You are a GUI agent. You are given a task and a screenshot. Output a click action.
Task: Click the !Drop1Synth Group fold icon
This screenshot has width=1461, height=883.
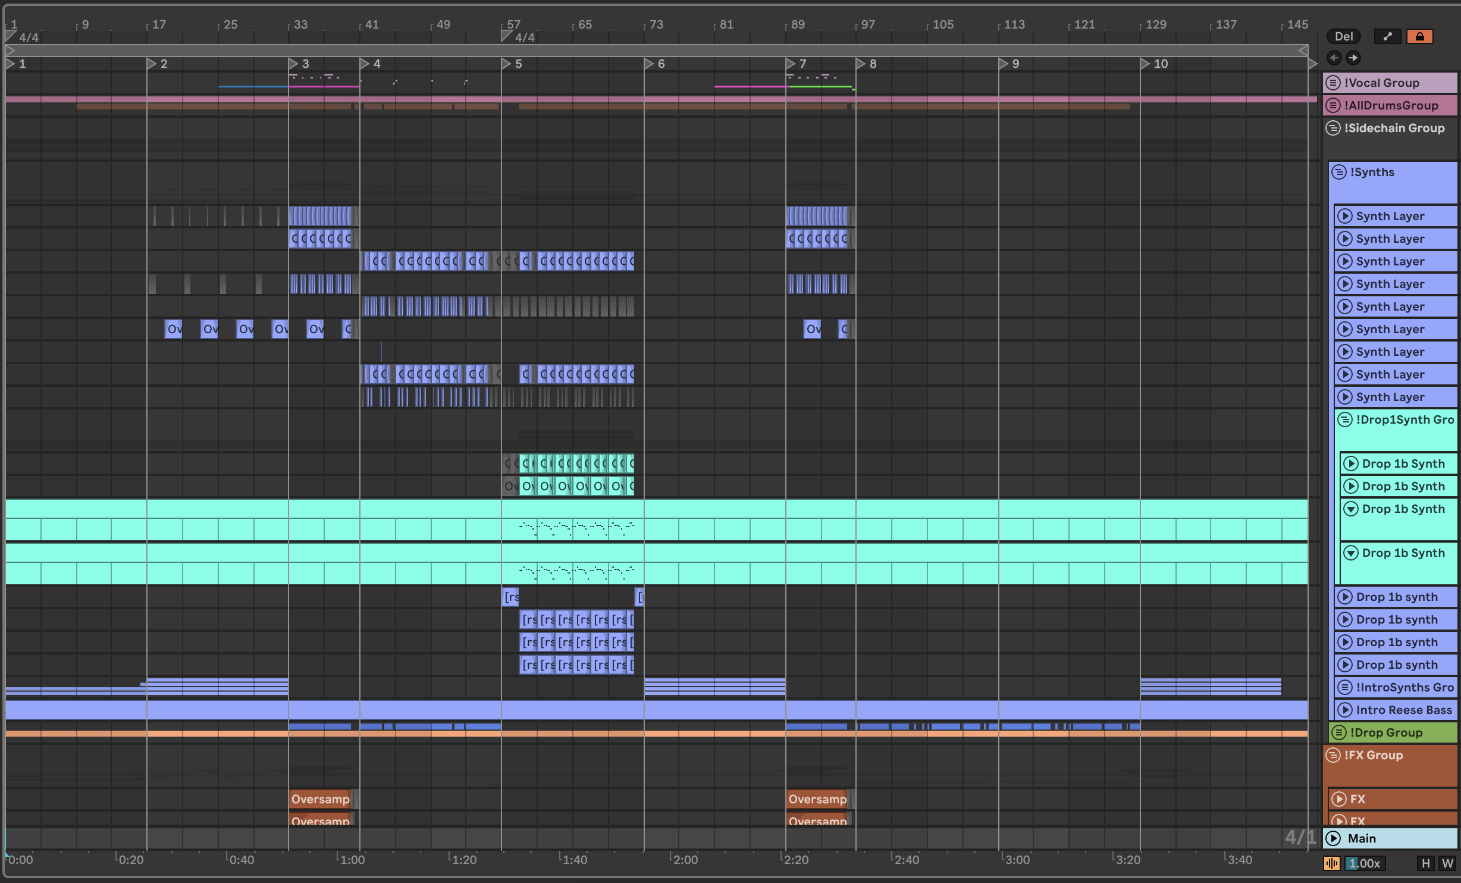[x=1345, y=419]
